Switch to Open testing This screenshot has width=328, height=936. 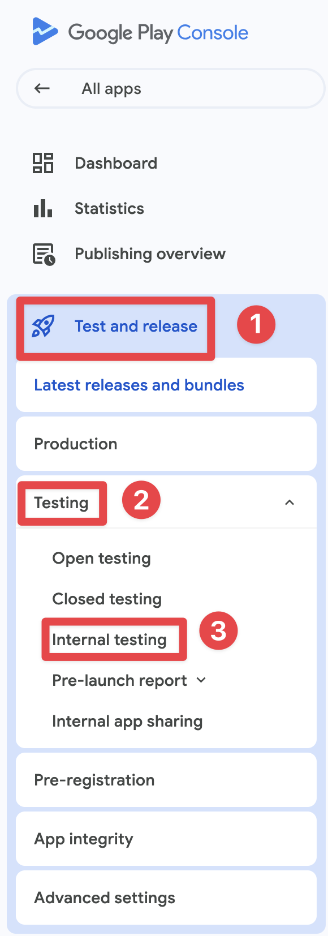coord(101,558)
